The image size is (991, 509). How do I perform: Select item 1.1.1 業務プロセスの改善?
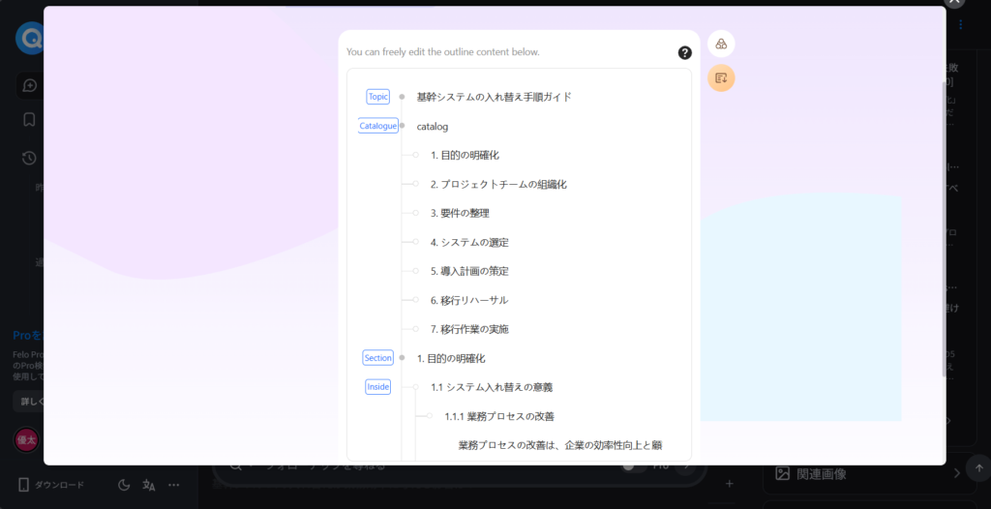click(499, 416)
